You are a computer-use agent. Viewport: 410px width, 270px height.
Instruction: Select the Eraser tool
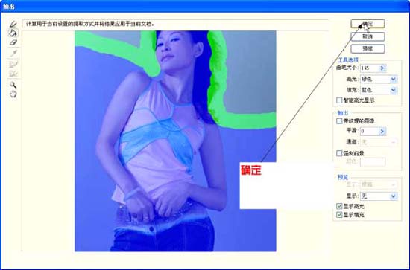point(13,42)
